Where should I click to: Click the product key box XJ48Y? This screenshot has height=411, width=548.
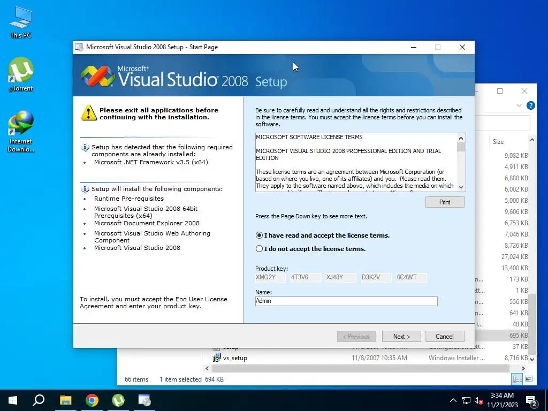click(x=341, y=278)
